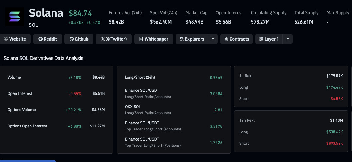Viewport: 352px width, 162px height.
Task: Click the Open Interest value $5.51B
Action: (99, 94)
